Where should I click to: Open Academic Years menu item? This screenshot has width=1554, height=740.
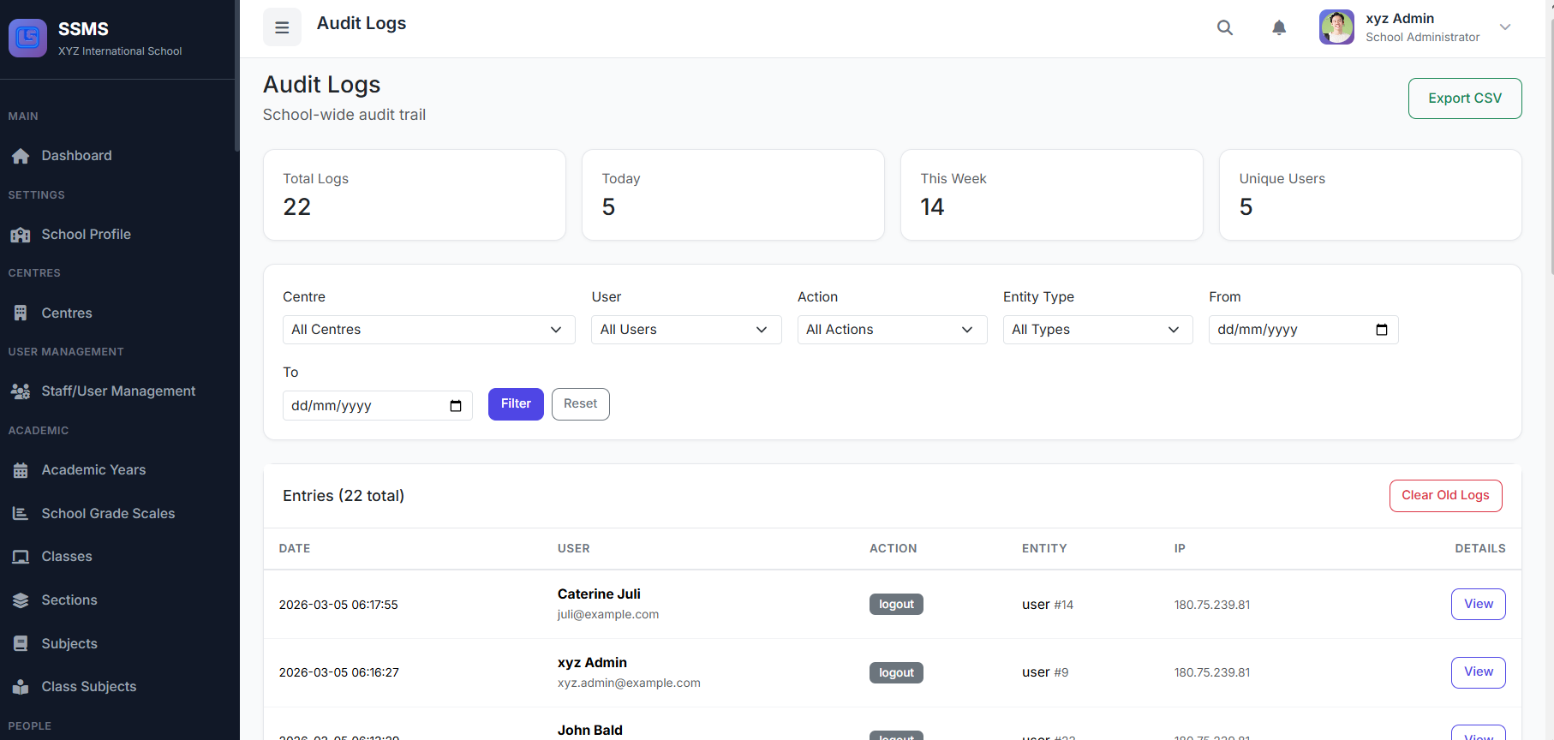click(93, 470)
